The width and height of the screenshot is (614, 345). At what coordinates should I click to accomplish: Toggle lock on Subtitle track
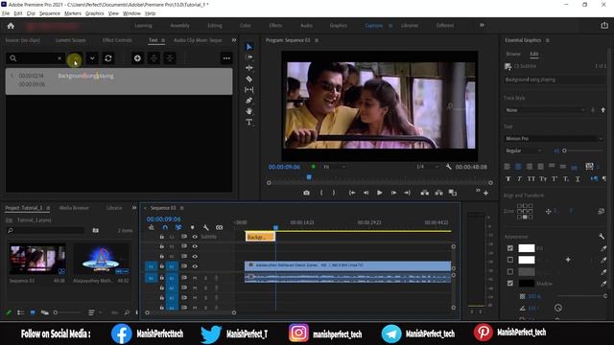(161, 237)
